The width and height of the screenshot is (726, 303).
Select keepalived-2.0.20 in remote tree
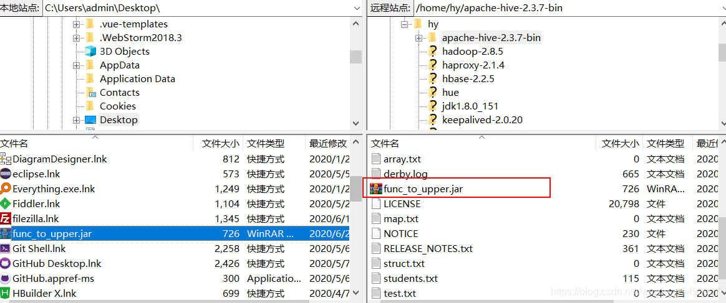pyautogui.click(x=482, y=120)
